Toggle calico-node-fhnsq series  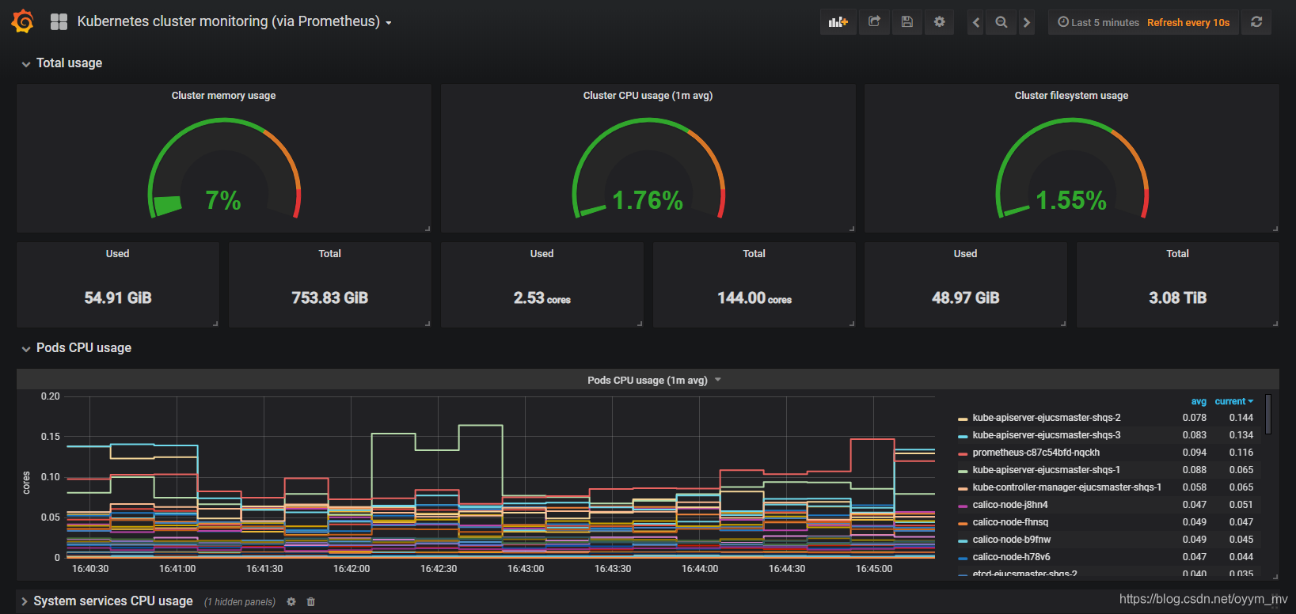pyautogui.click(x=1010, y=522)
